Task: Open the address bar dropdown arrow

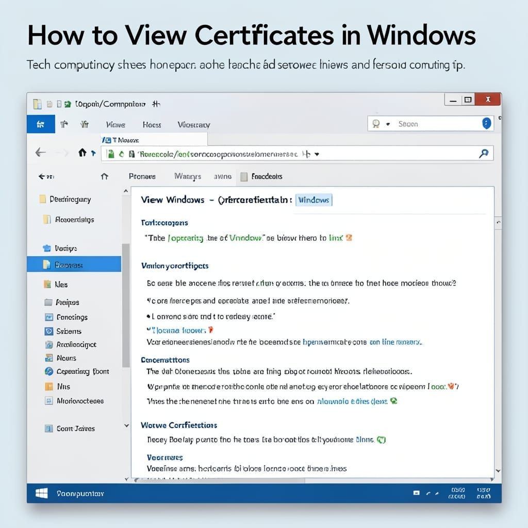Action: [x=317, y=154]
